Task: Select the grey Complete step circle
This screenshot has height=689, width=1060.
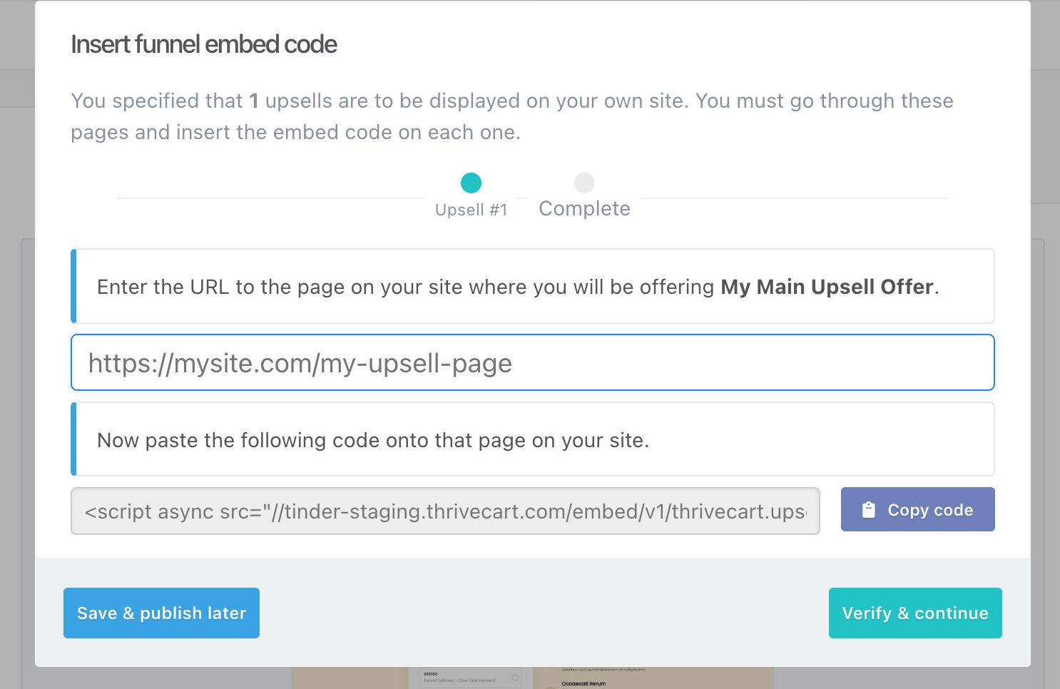Action: 584,183
